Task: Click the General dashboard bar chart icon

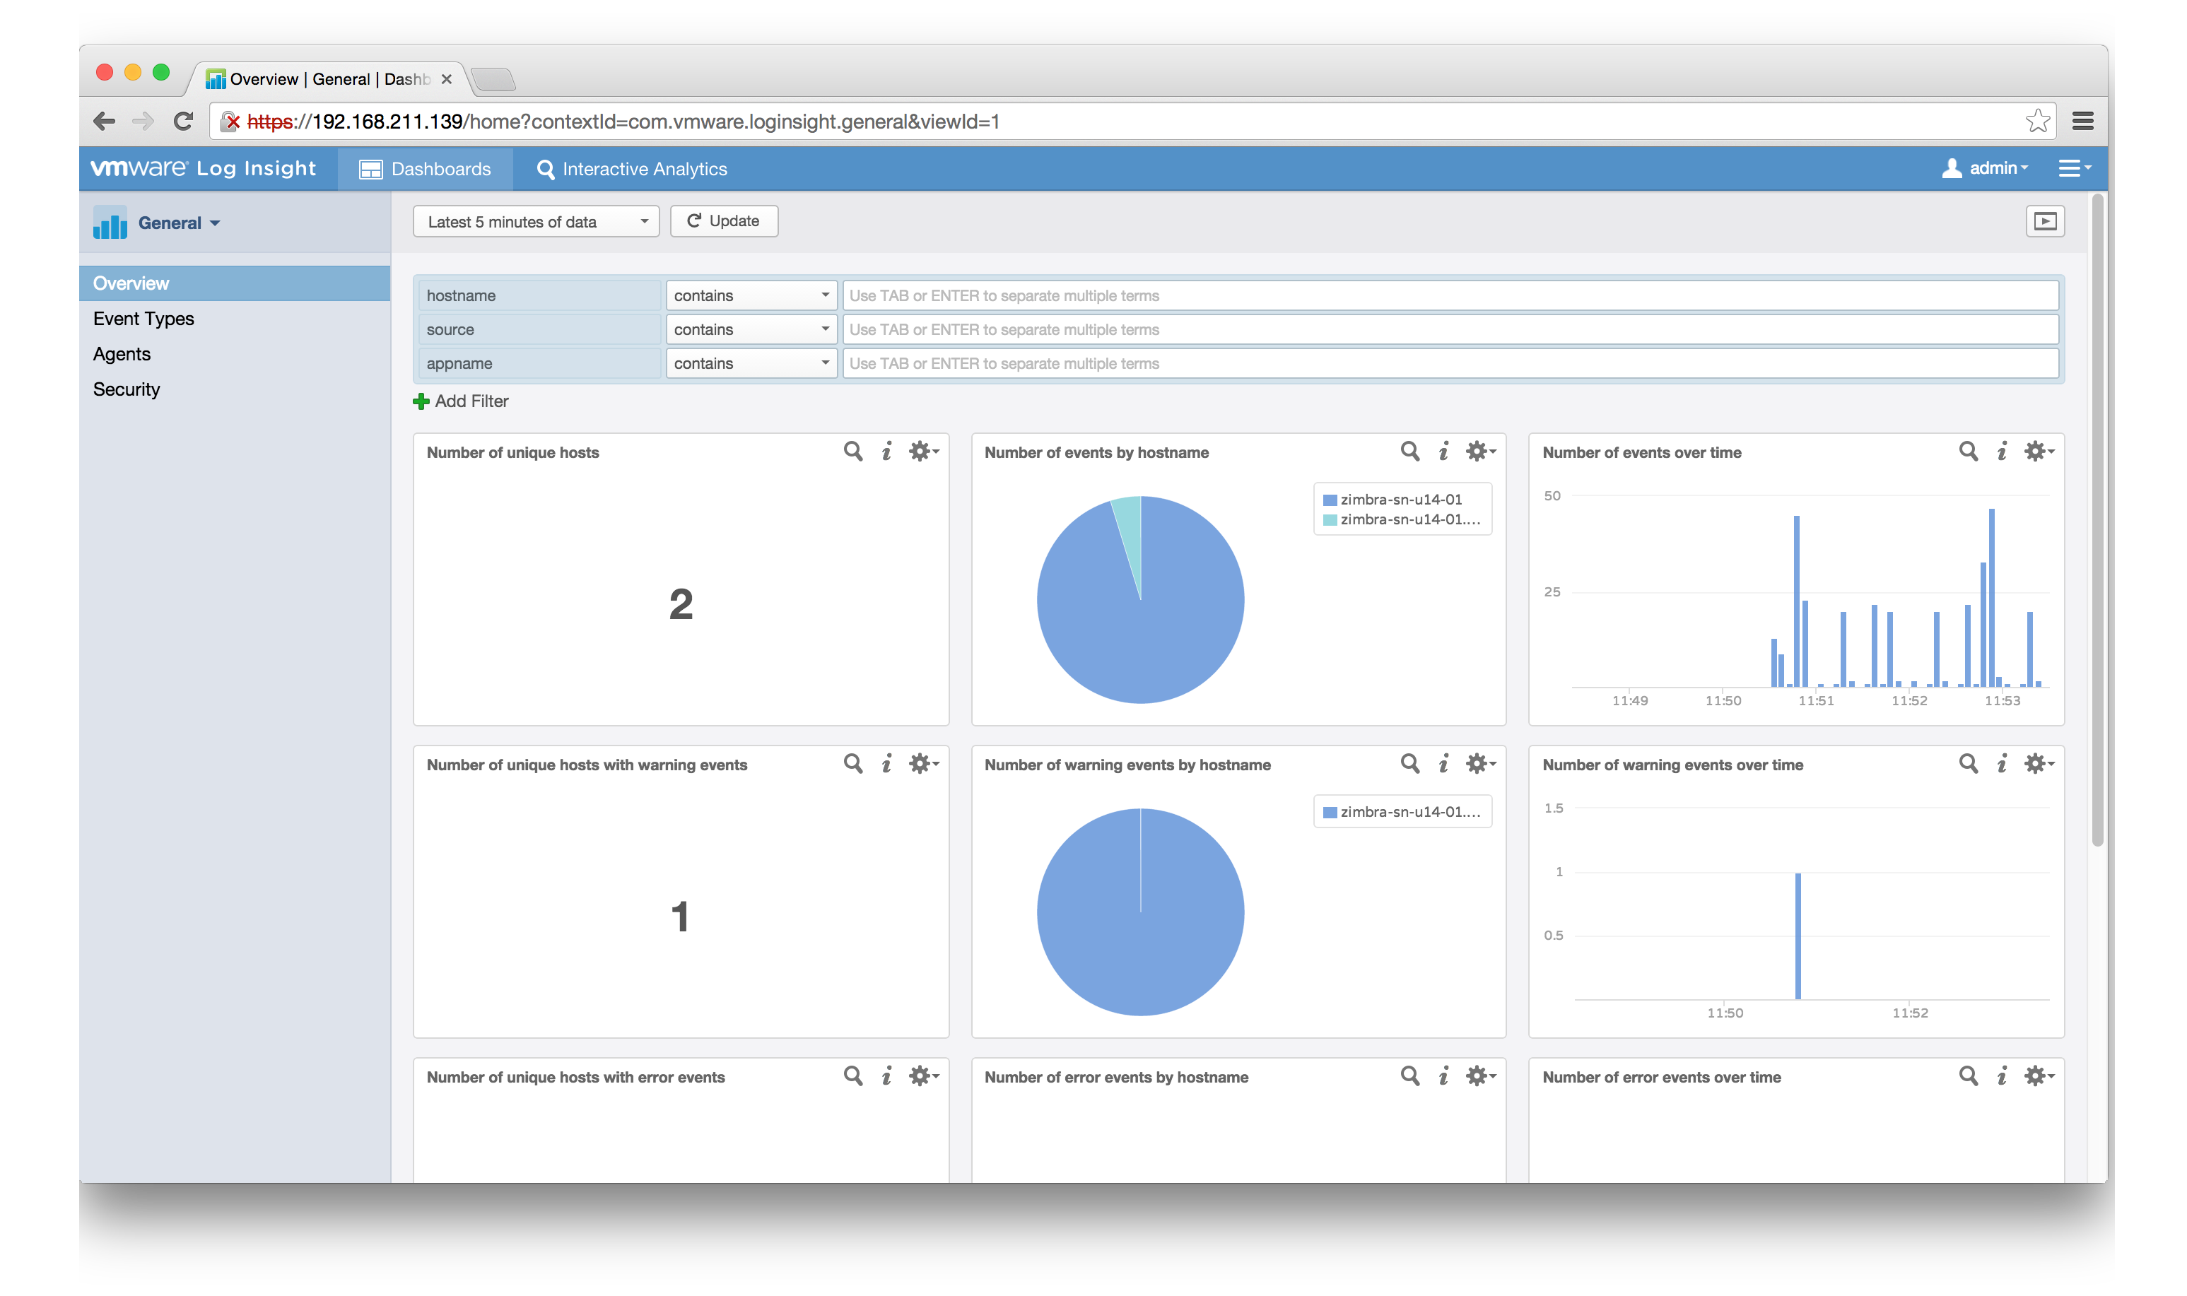Action: (110, 223)
